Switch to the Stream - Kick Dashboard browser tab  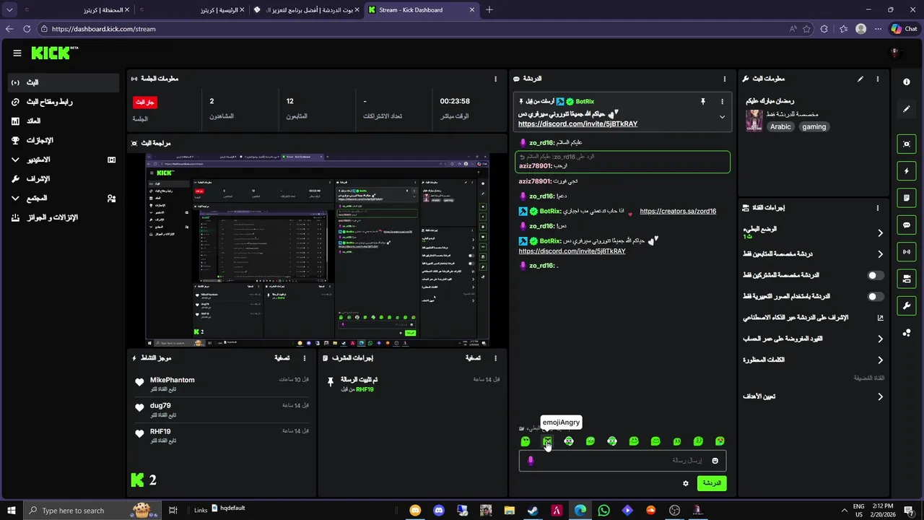click(x=421, y=10)
